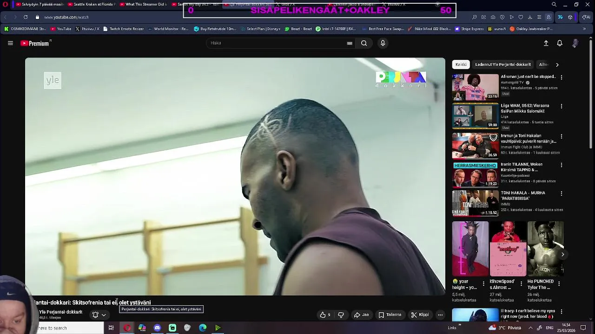Open YouTube upload/create icon
Image resolution: width=595 pixels, height=334 pixels.
(x=546, y=43)
